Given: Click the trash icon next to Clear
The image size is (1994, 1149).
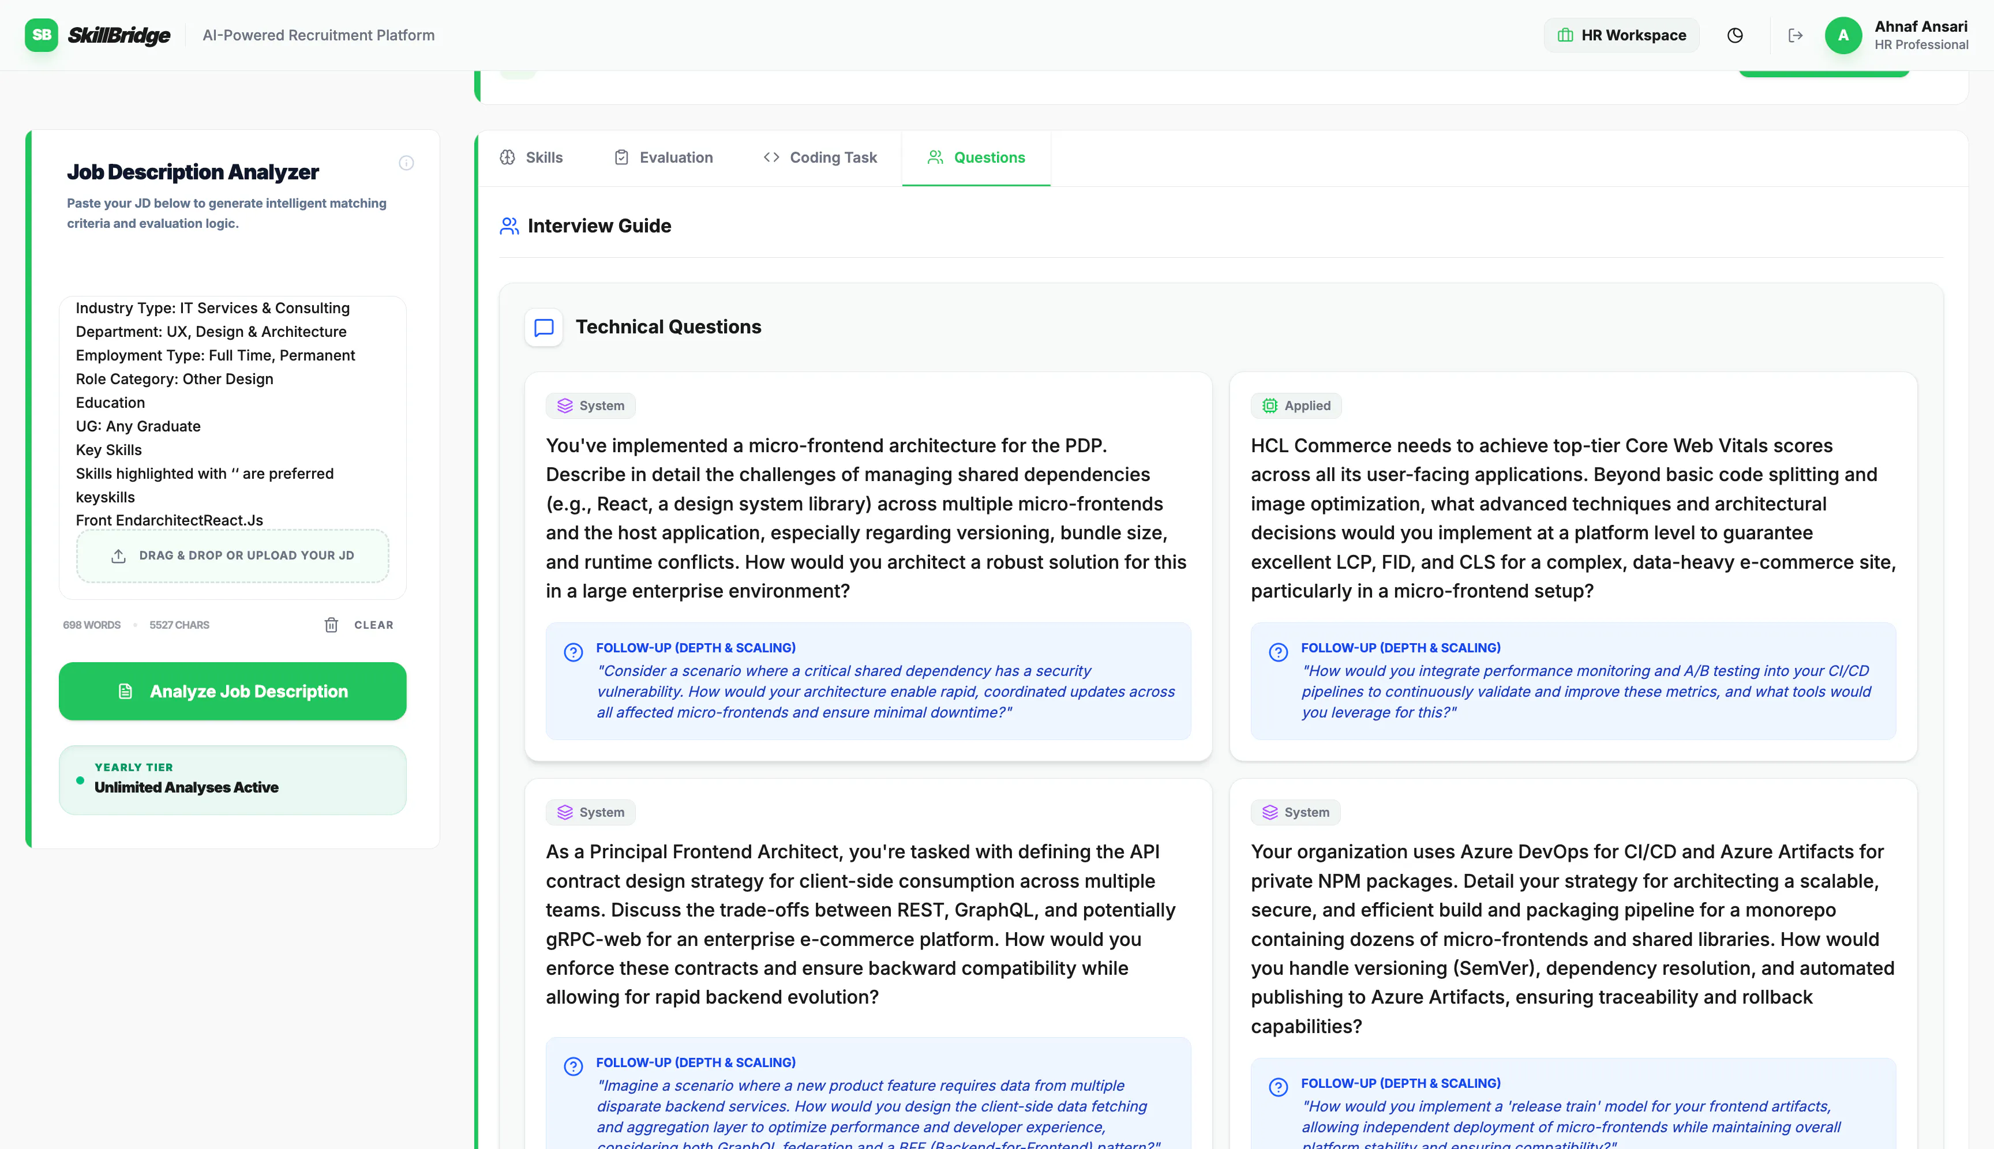Looking at the screenshot, I should click(331, 625).
